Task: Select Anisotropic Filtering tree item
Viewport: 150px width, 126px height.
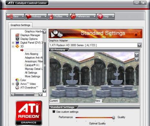Action: [34, 61]
